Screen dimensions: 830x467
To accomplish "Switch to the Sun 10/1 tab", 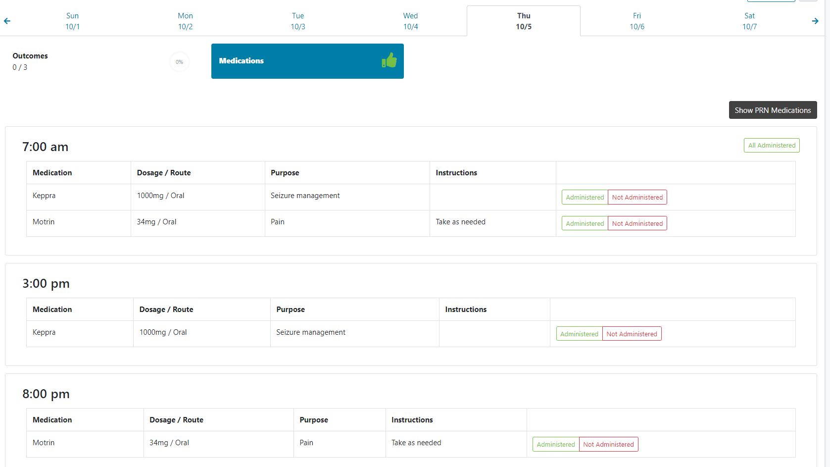I will click(x=72, y=21).
